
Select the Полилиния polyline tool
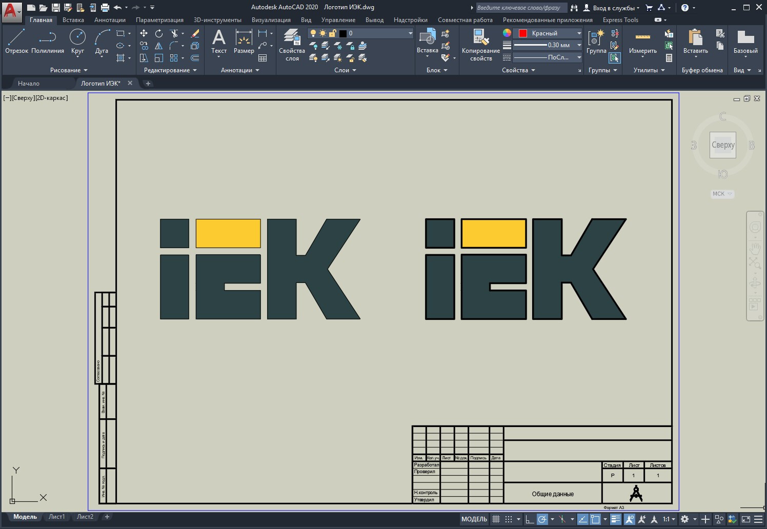(x=47, y=41)
